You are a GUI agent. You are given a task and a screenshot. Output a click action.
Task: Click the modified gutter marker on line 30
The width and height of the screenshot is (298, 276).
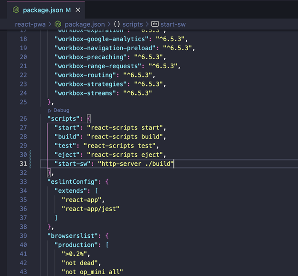coord(30,155)
